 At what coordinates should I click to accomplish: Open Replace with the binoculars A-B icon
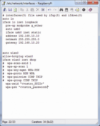[x=66, y=10]
